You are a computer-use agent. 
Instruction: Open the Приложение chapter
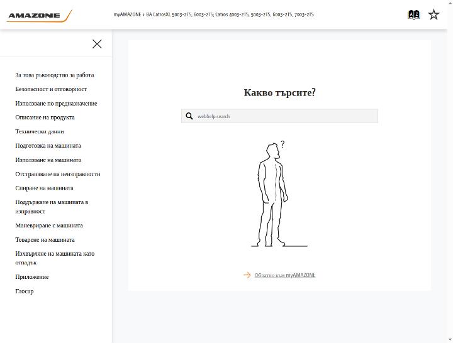pos(32,277)
